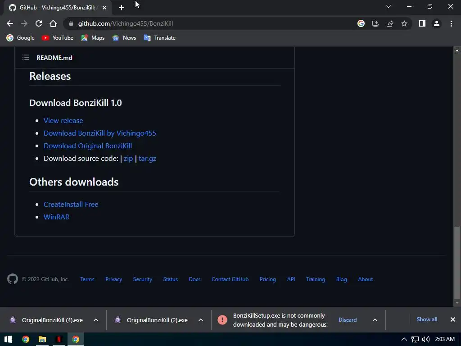Open the View release link
The width and height of the screenshot is (461, 346).
pyautogui.click(x=63, y=121)
